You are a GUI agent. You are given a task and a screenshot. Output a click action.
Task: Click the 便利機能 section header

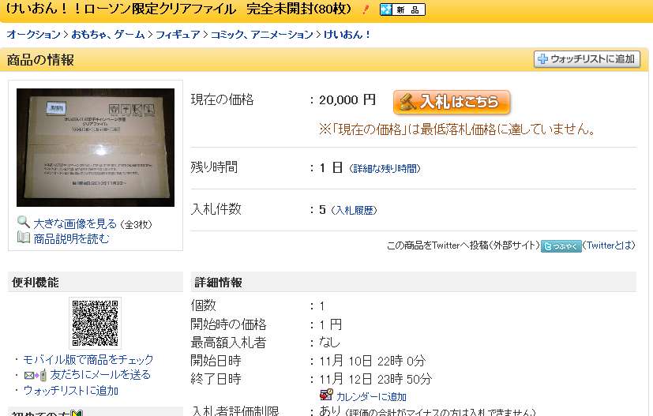click(36, 283)
